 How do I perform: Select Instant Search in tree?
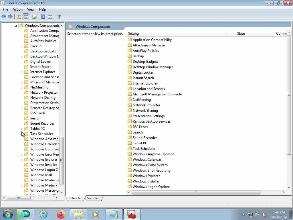41,67
